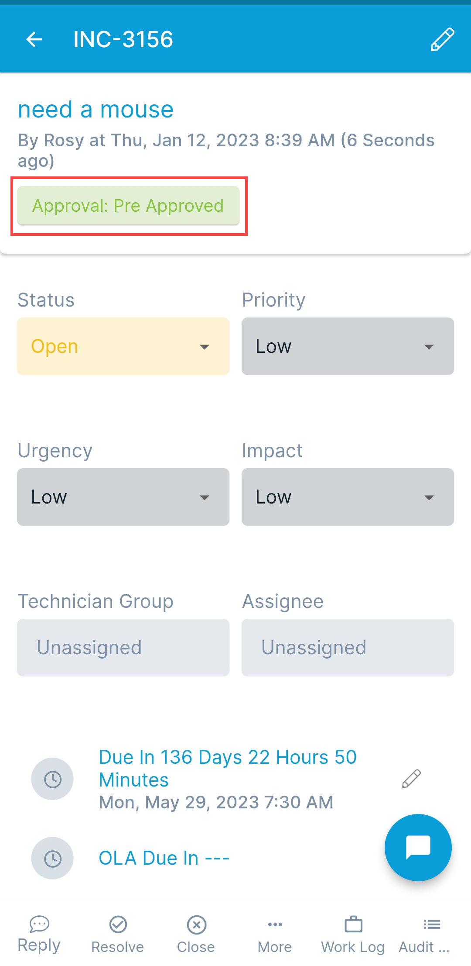Select the Assignee Unassigned field
The width and height of the screenshot is (471, 966).
coord(348,648)
